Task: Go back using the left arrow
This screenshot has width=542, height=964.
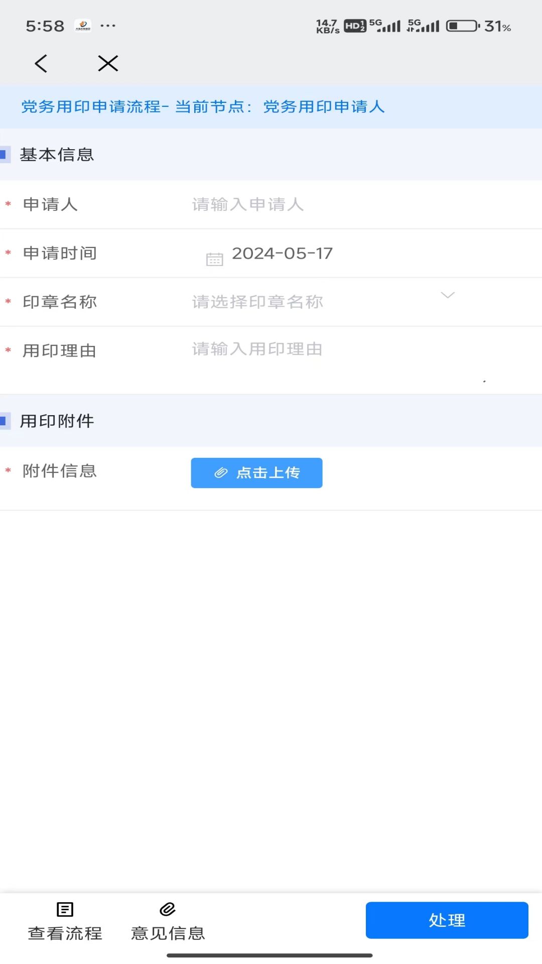Action: [x=41, y=63]
